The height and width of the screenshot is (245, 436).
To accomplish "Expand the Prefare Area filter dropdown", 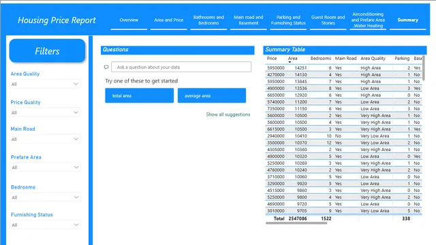I will pyautogui.click(x=46, y=167).
